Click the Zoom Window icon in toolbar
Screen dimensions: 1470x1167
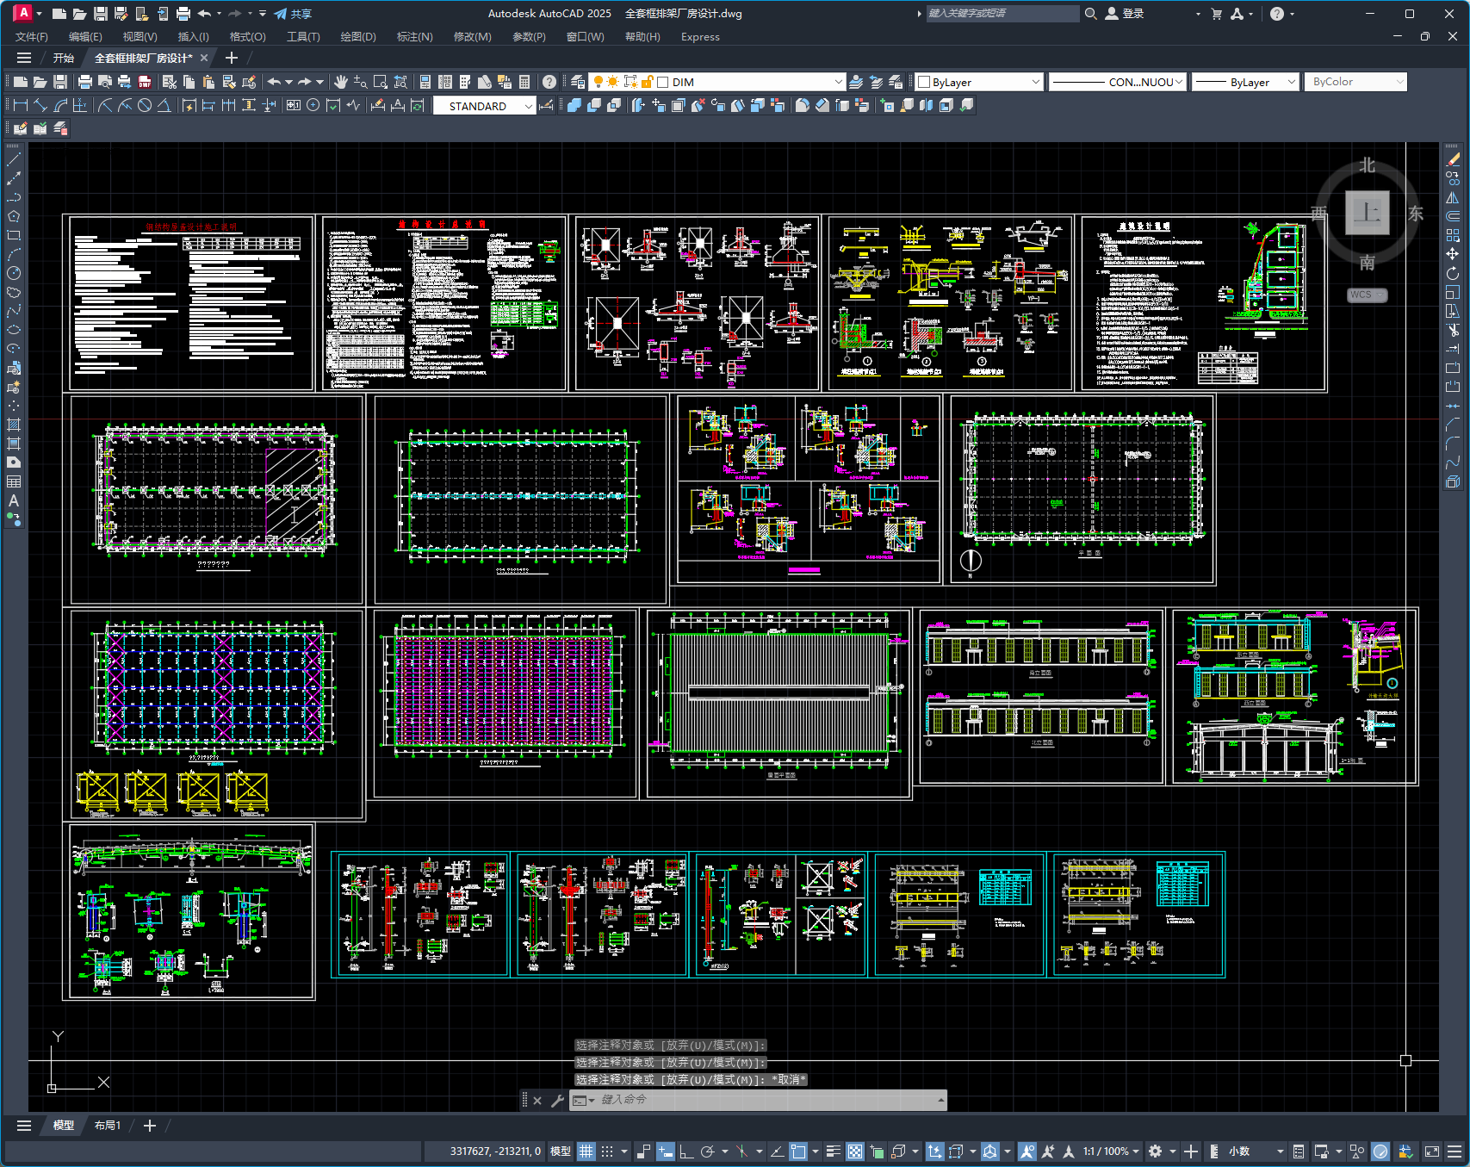pyautogui.click(x=381, y=82)
